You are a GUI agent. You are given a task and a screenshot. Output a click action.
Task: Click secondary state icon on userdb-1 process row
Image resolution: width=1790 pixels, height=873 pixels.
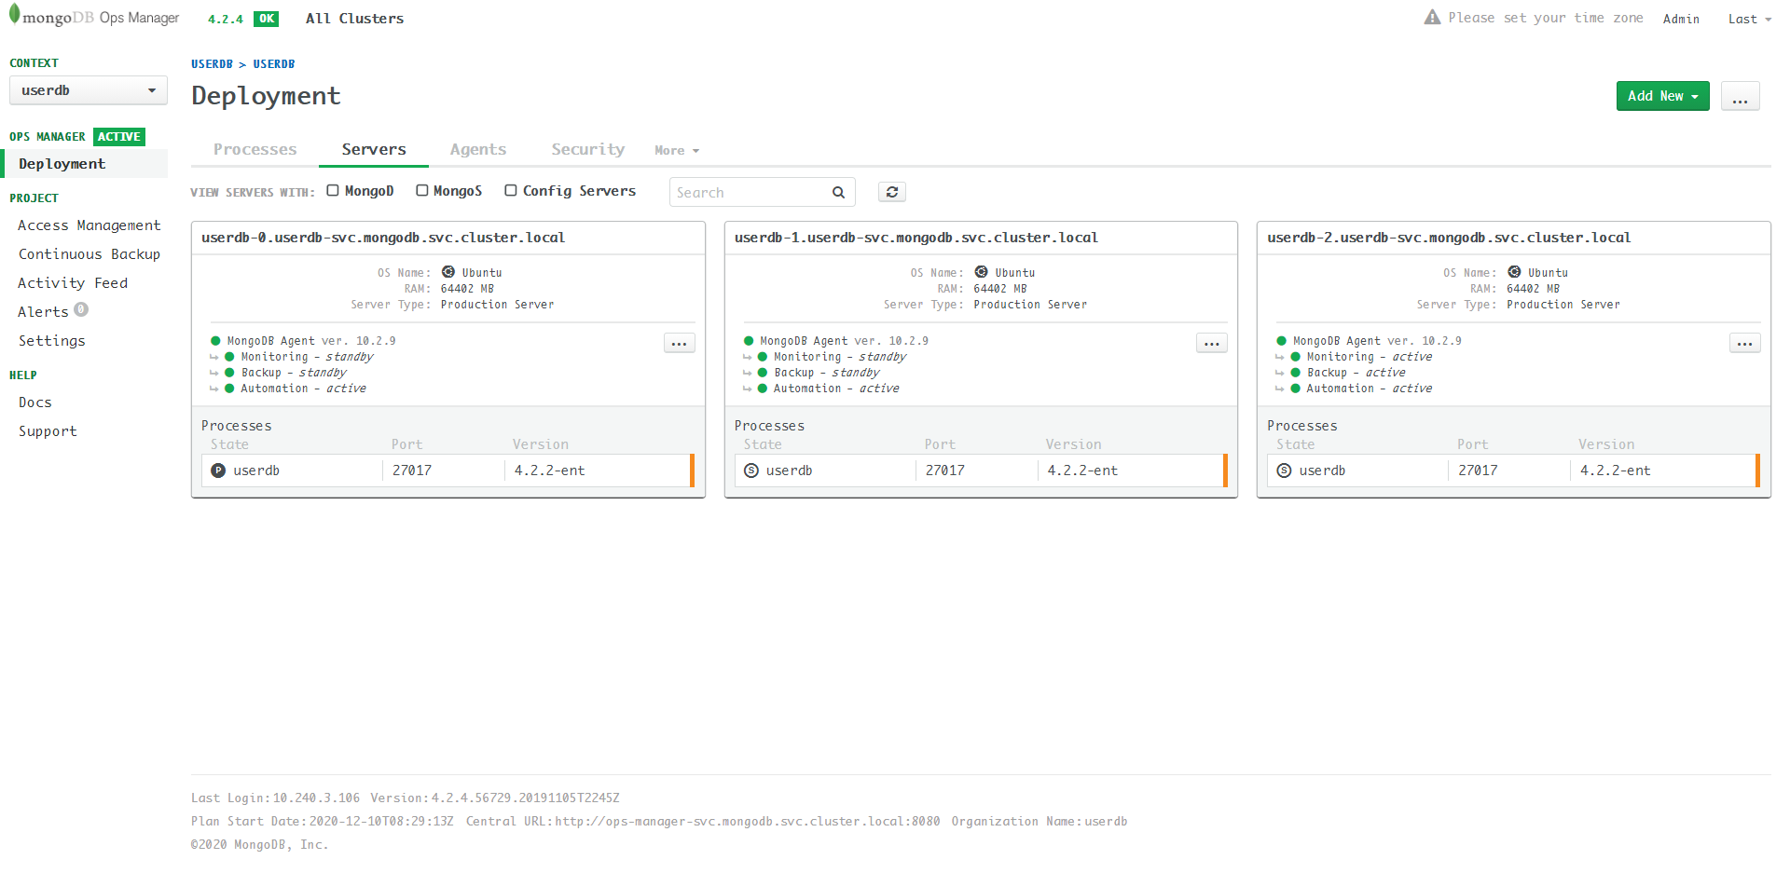coord(751,471)
